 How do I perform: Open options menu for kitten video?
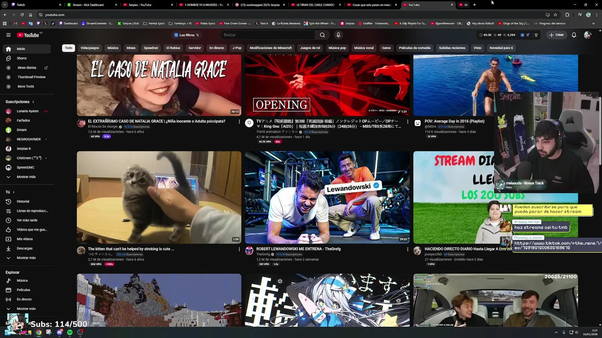(239, 249)
